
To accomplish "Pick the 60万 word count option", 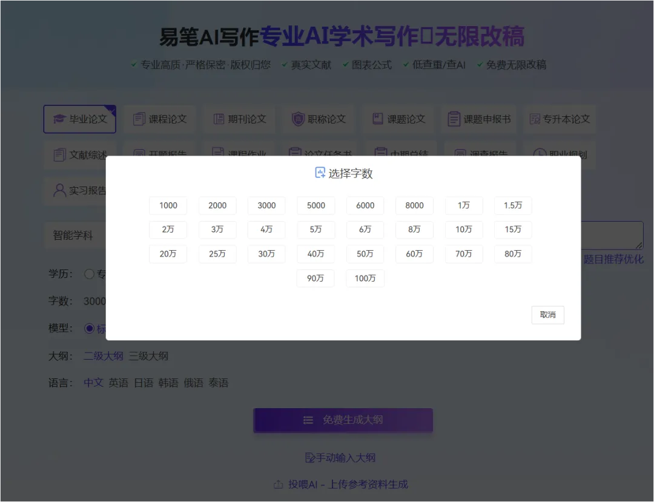I will (x=414, y=254).
